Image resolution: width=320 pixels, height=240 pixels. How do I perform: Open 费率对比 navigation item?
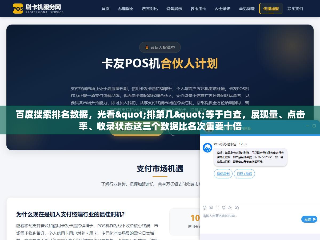[150, 9]
